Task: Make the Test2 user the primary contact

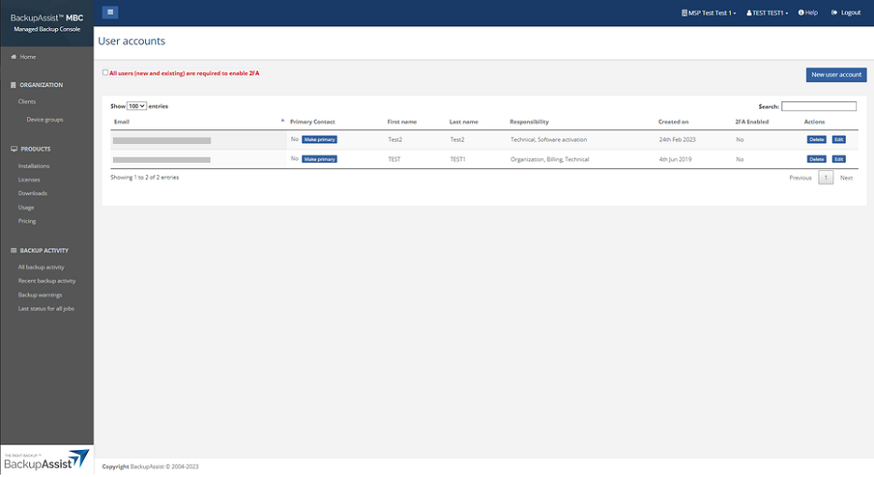Action: click(320, 139)
